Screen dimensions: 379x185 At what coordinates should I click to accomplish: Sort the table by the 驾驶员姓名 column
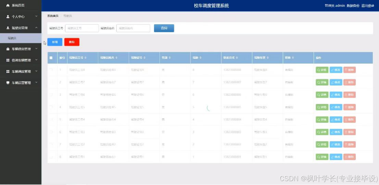116,58
